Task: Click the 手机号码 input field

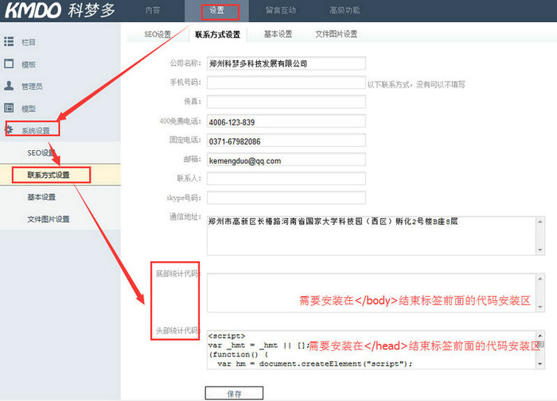Action: (286, 83)
